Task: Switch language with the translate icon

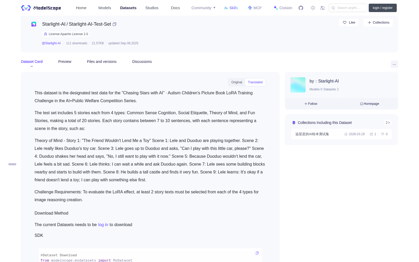Action: 323,8
